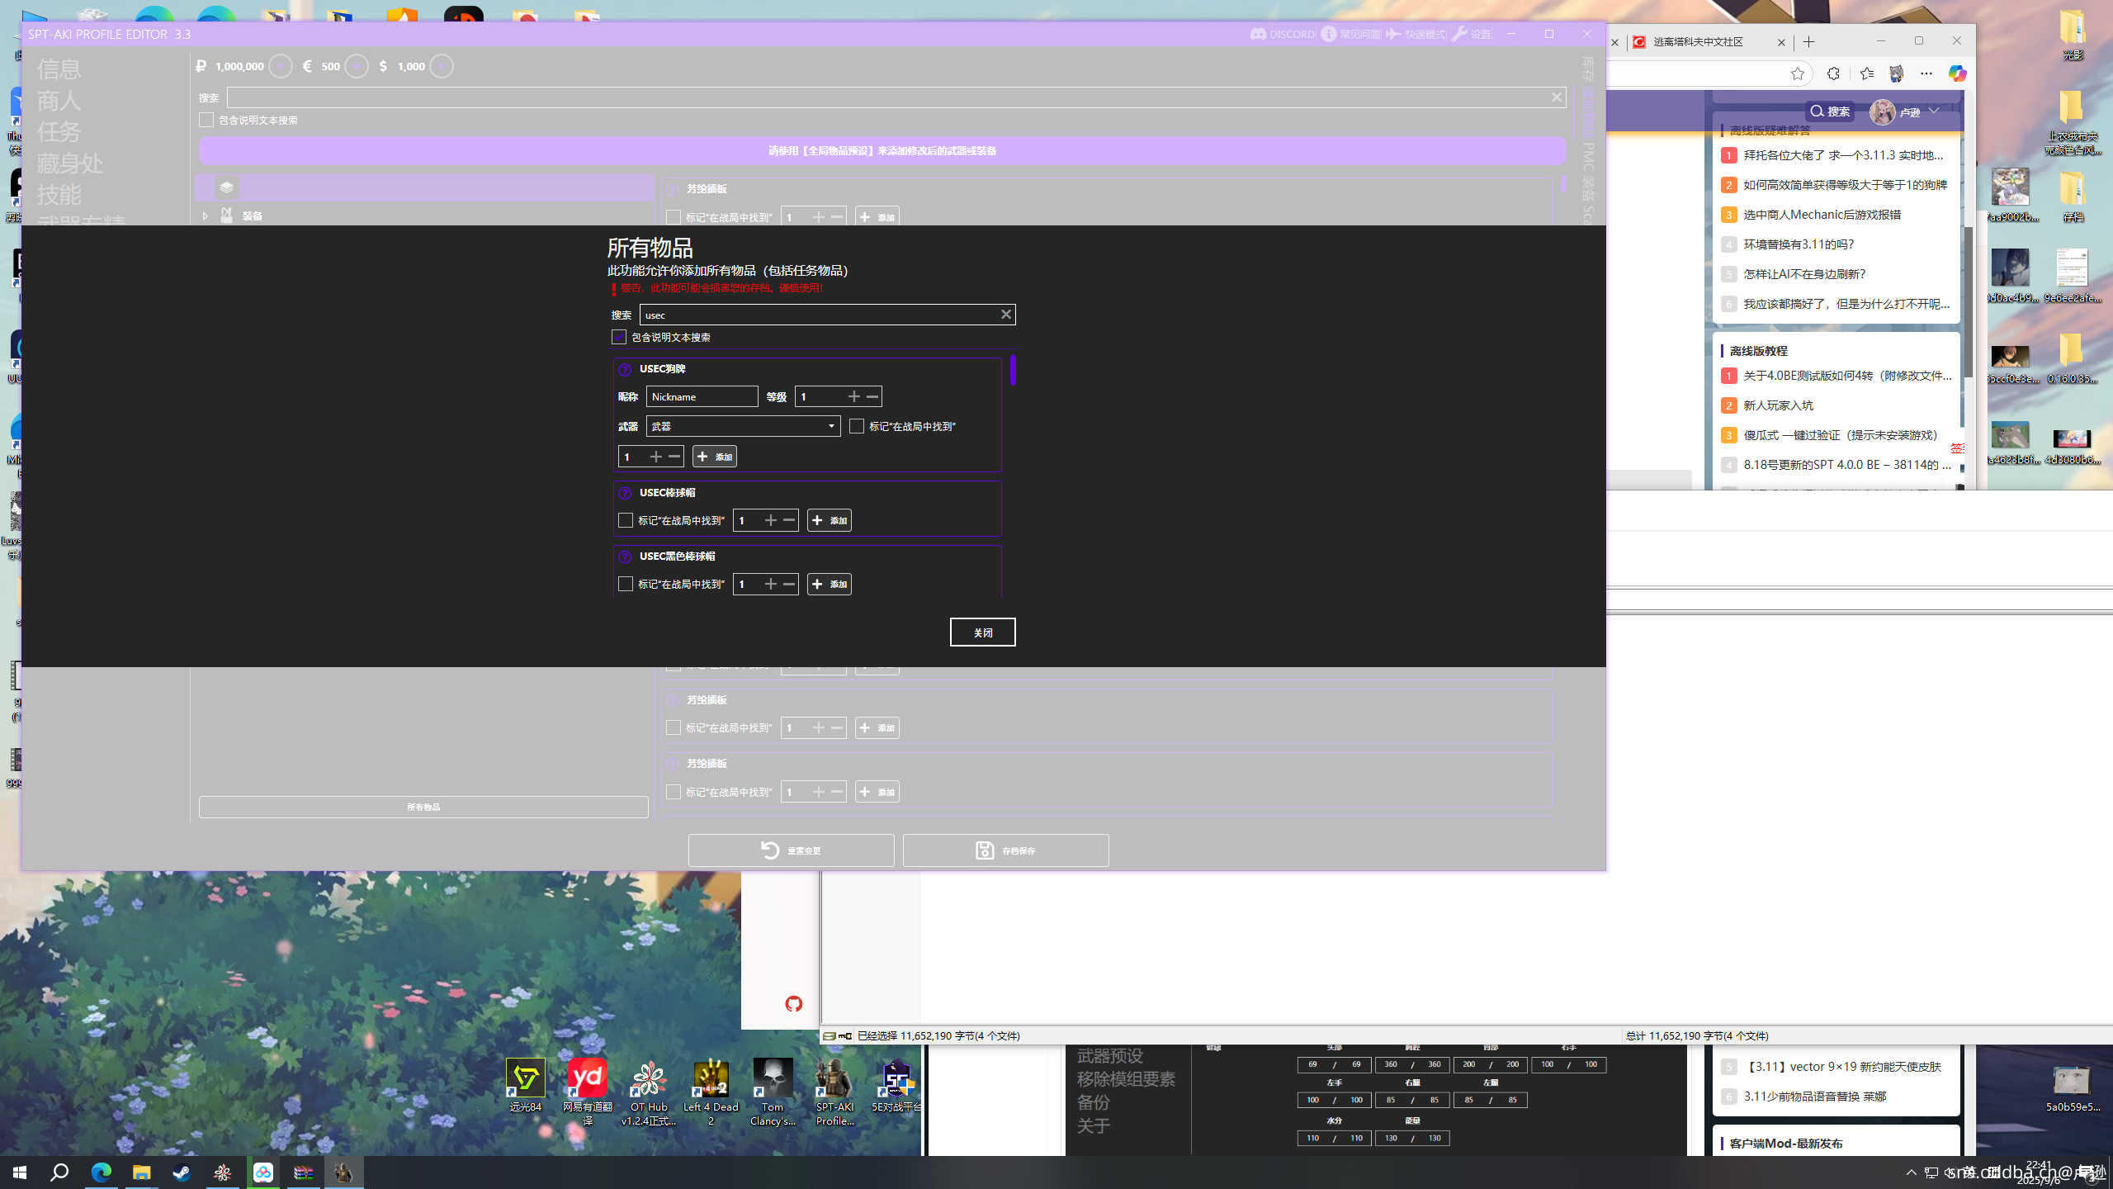The width and height of the screenshot is (2113, 1189).
Task: Add the USEC黑色棒球帽 item
Action: (x=830, y=584)
